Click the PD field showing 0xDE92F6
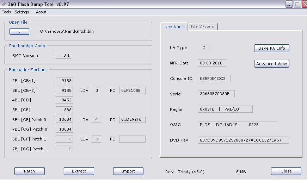This screenshot has width=307, height=182. (x=132, y=119)
